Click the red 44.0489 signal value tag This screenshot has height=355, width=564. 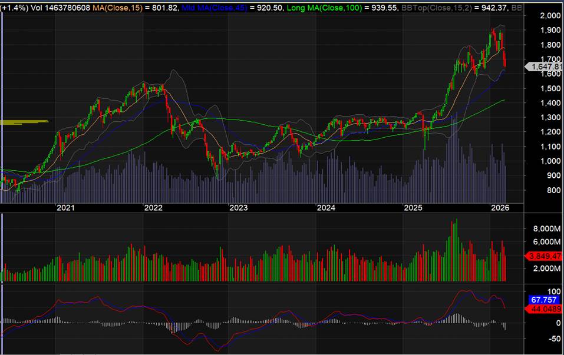coord(543,308)
